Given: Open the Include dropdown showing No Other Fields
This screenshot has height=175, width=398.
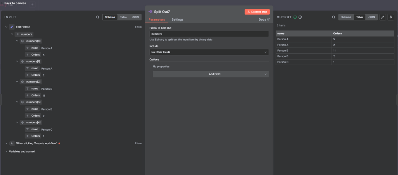Looking at the screenshot, I should click(x=209, y=52).
